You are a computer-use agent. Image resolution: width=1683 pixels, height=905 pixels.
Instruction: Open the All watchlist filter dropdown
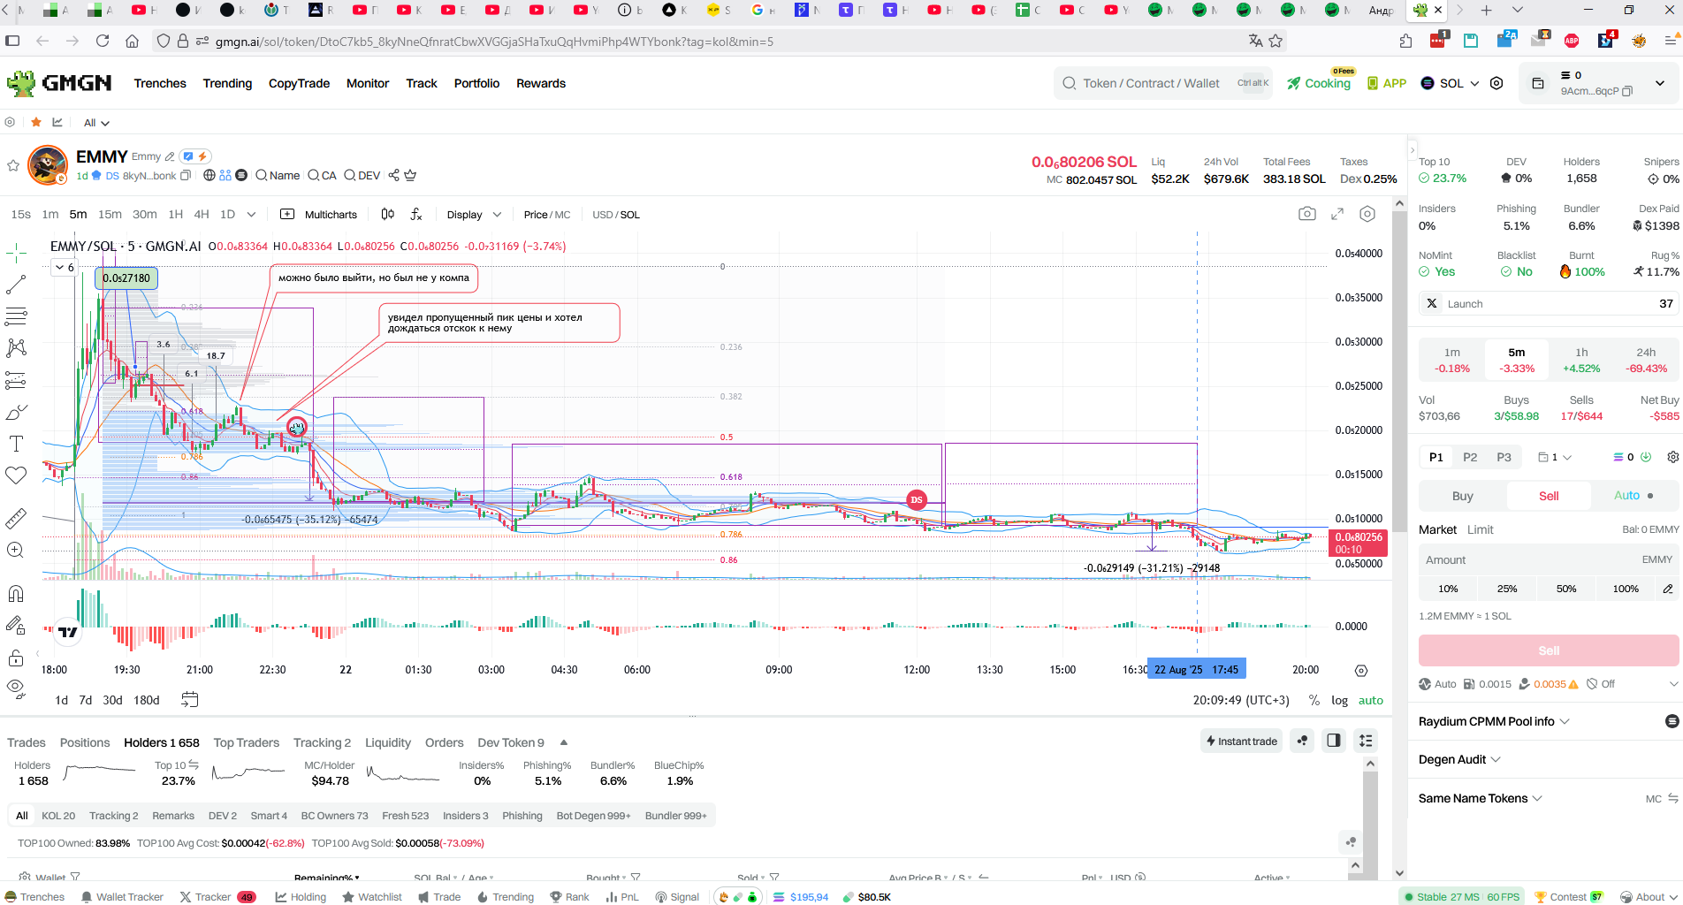tap(96, 123)
